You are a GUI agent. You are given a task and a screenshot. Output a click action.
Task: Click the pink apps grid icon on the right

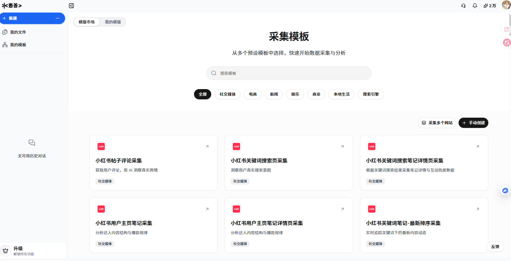tap(506, 29)
